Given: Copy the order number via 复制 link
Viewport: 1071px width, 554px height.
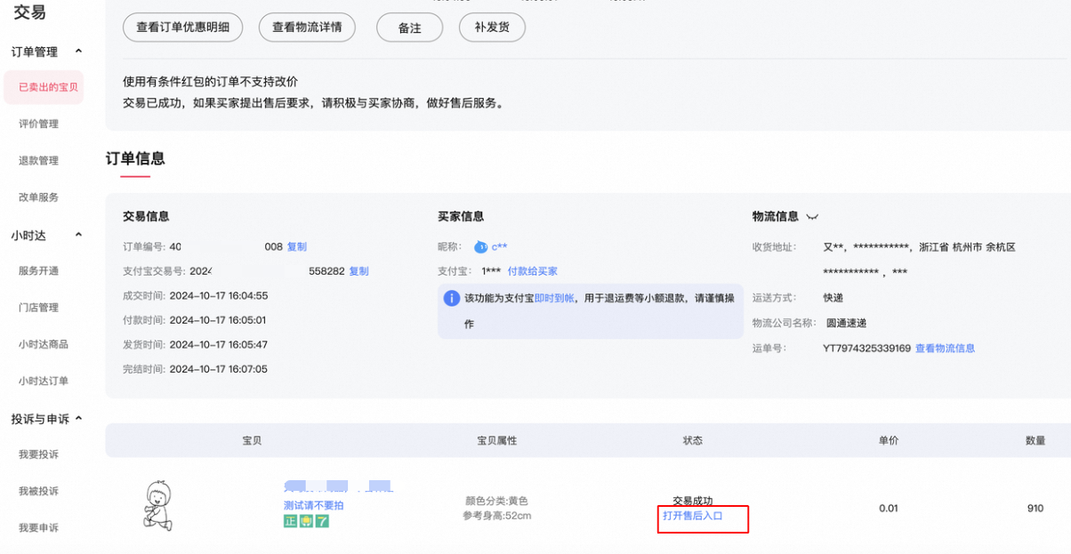Looking at the screenshot, I should 296,246.
